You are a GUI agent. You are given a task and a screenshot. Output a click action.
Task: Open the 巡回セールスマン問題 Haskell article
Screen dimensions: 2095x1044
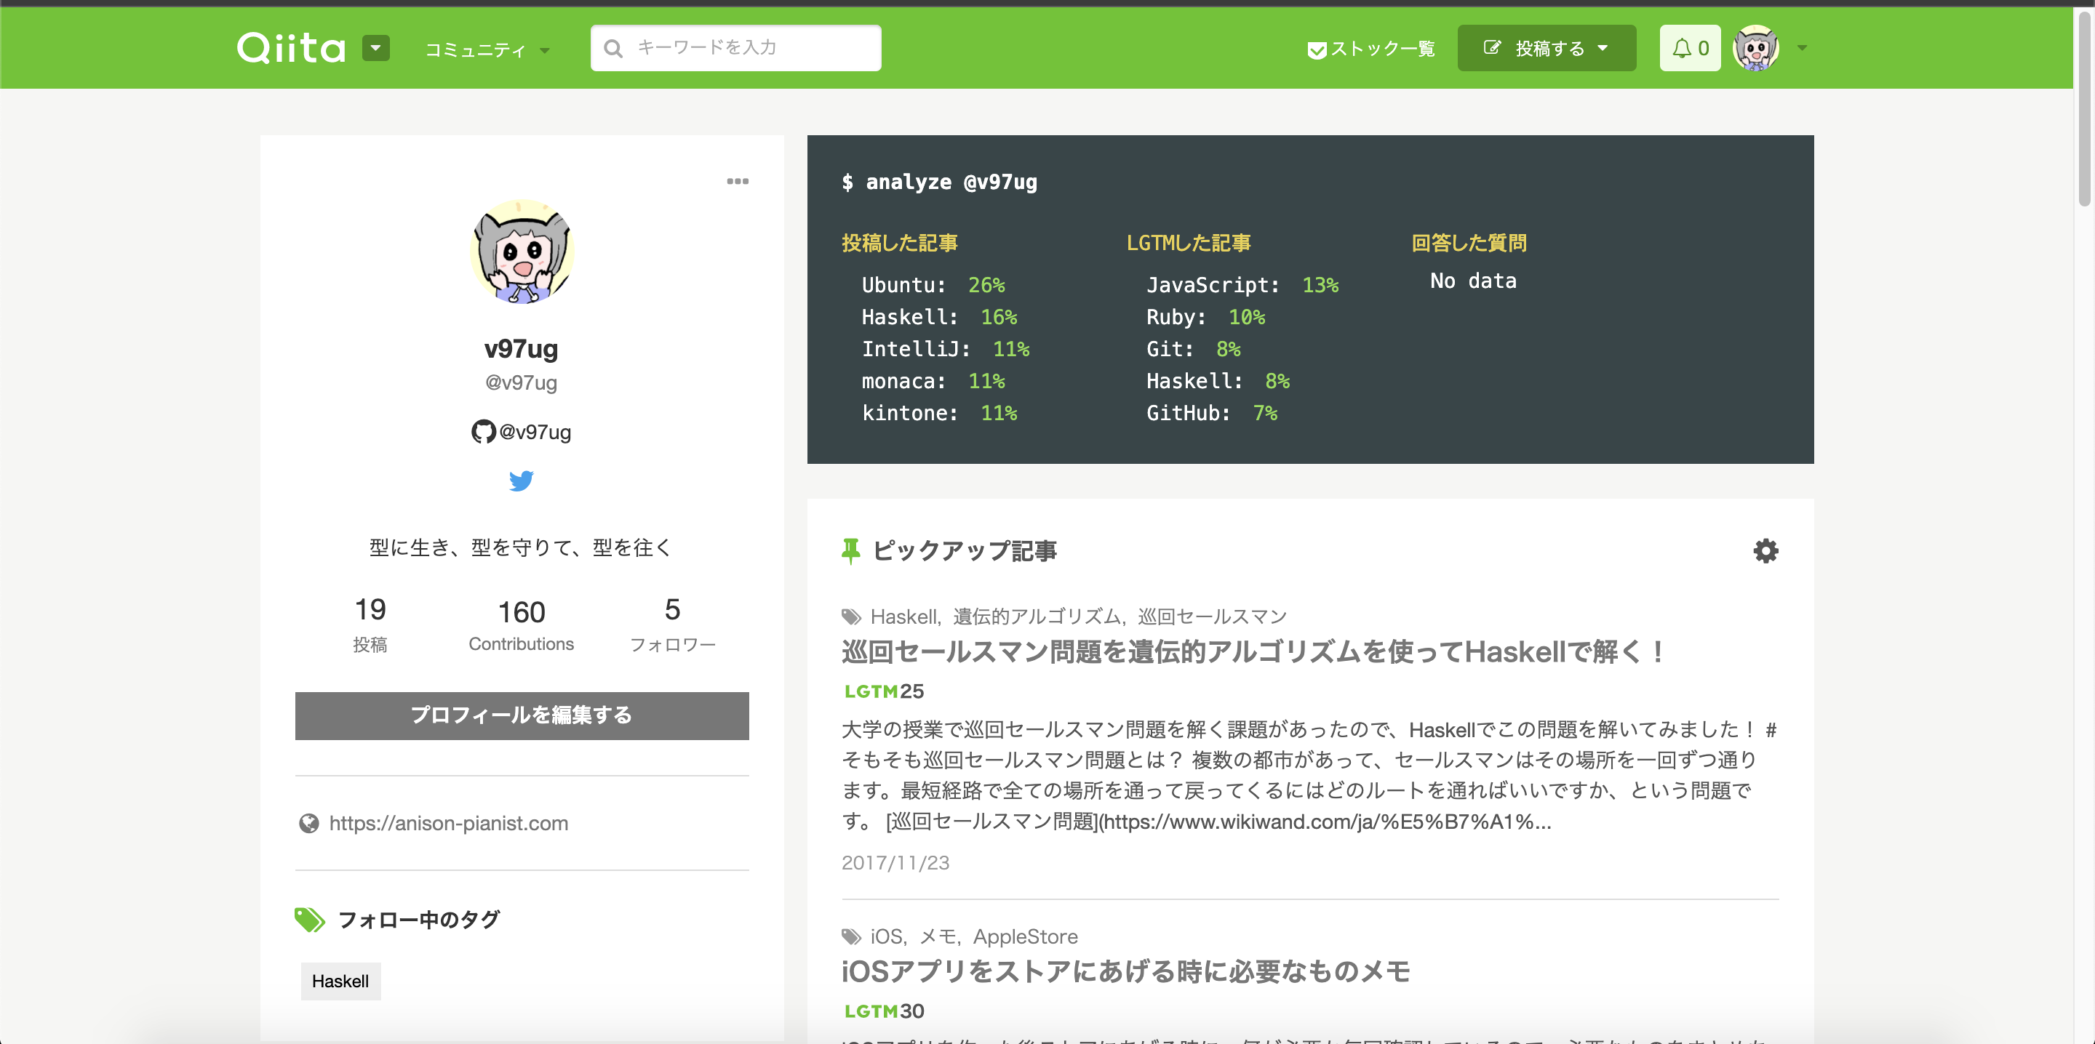(x=1253, y=652)
